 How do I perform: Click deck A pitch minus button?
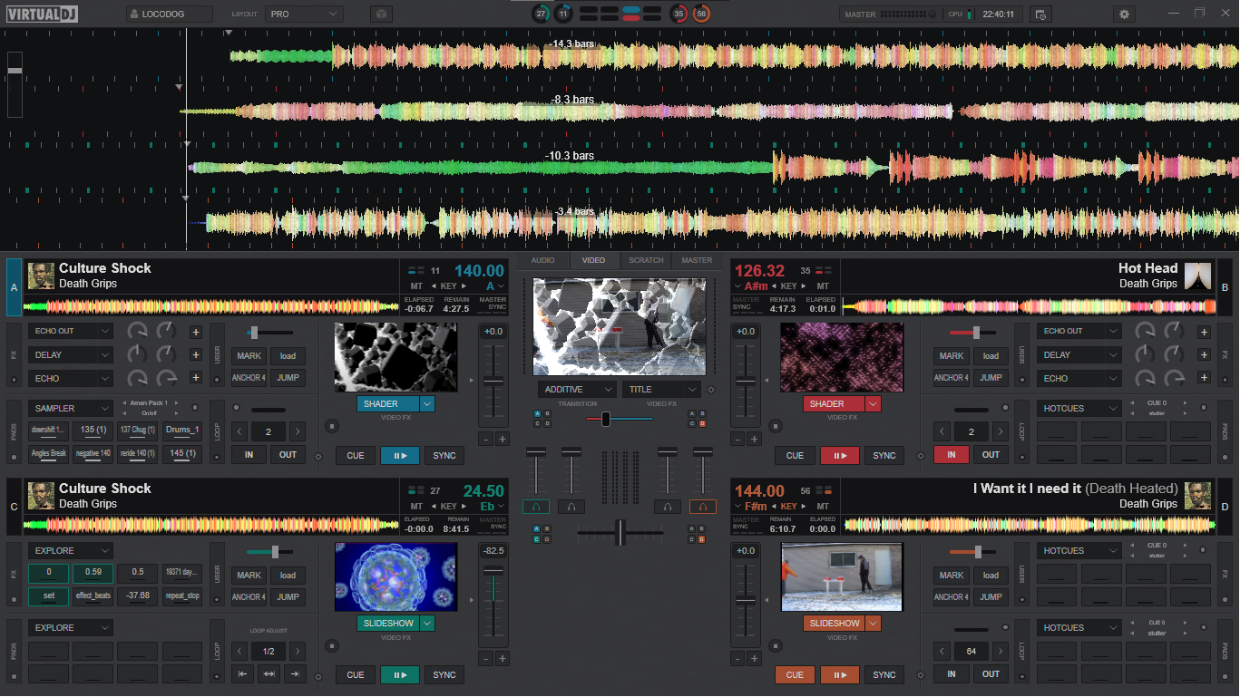tap(485, 439)
